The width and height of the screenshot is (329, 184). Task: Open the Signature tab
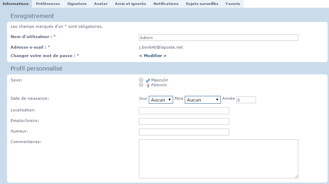[77, 4]
